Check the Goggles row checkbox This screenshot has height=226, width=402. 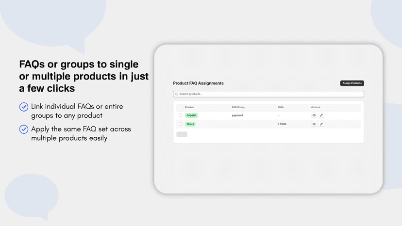click(x=180, y=115)
